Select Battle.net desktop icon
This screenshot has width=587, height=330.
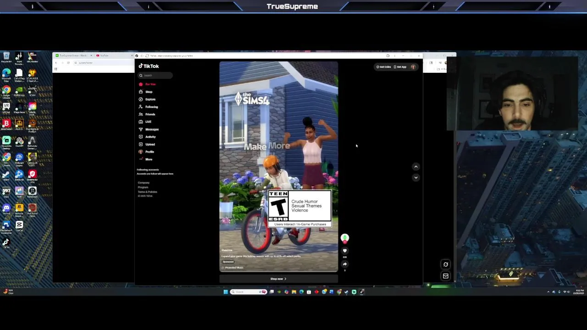coord(19,176)
